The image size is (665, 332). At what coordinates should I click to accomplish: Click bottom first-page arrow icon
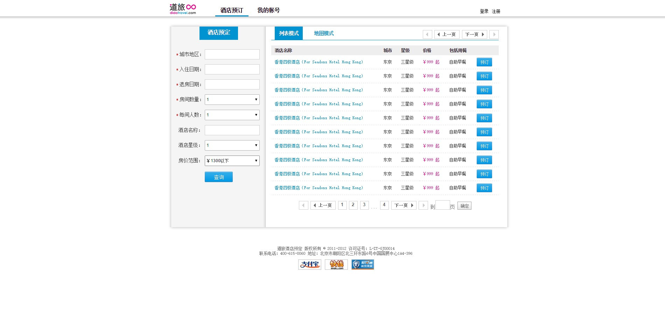(303, 205)
